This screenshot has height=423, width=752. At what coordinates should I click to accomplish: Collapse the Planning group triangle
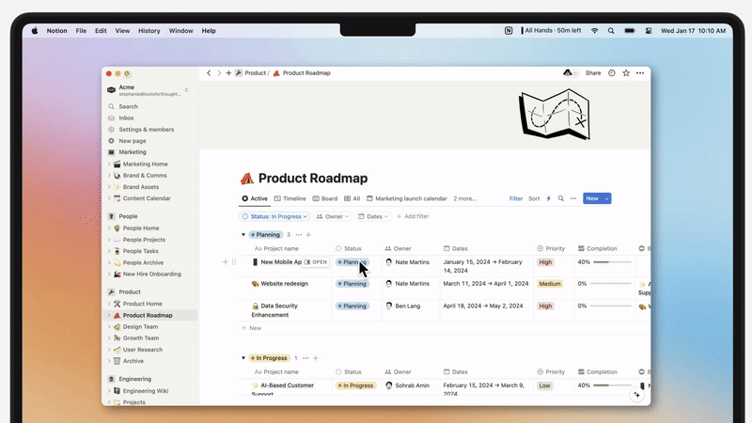point(243,234)
